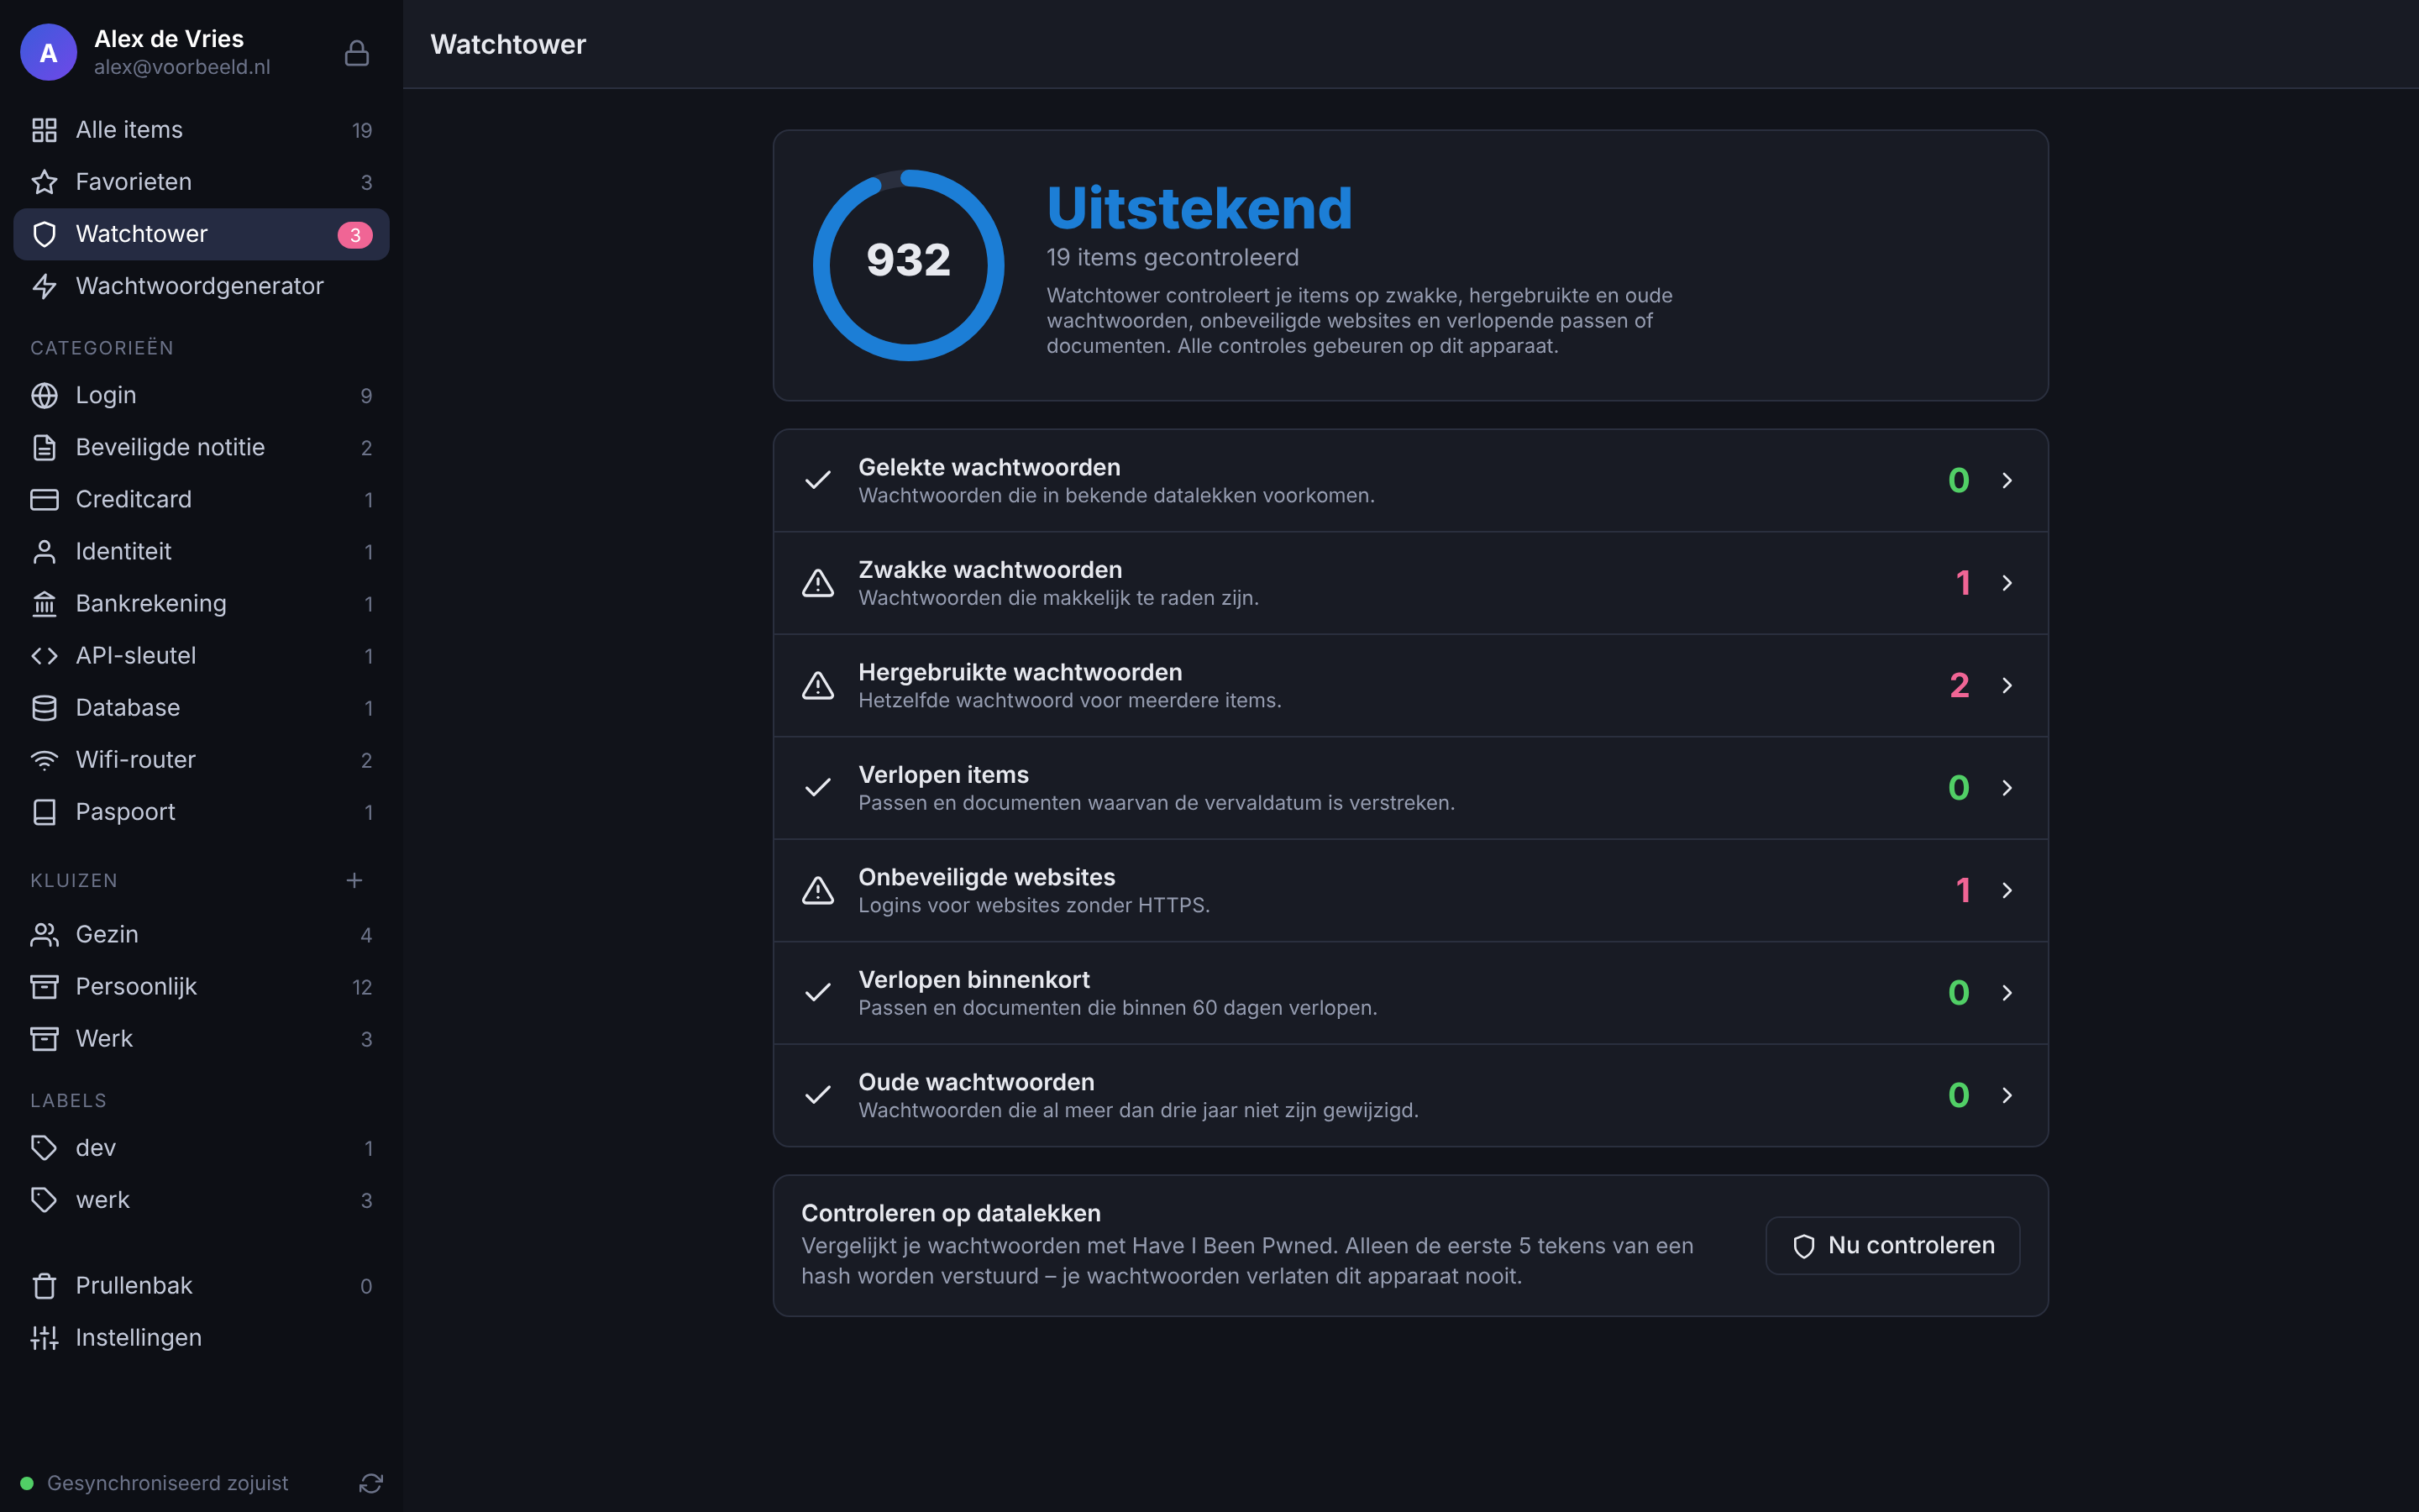
Task: Click the Creditcard card icon
Action: (44, 500)
